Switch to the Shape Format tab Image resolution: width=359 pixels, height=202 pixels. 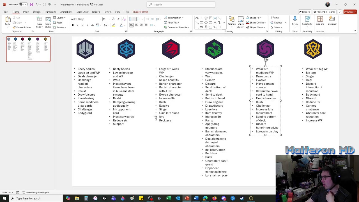[141, 12]
